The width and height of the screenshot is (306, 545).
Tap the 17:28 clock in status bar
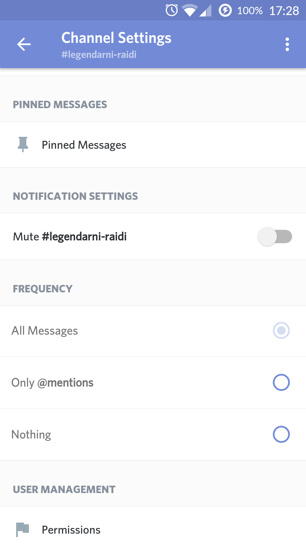point(284,11)
